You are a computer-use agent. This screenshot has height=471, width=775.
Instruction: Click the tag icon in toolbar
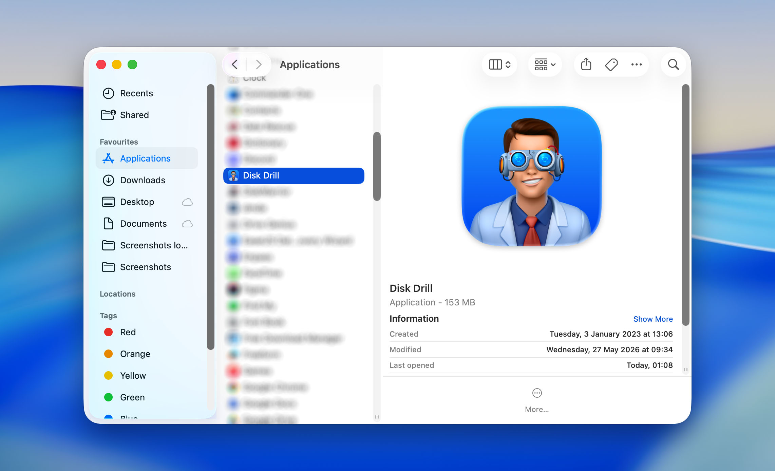[611, 64]
